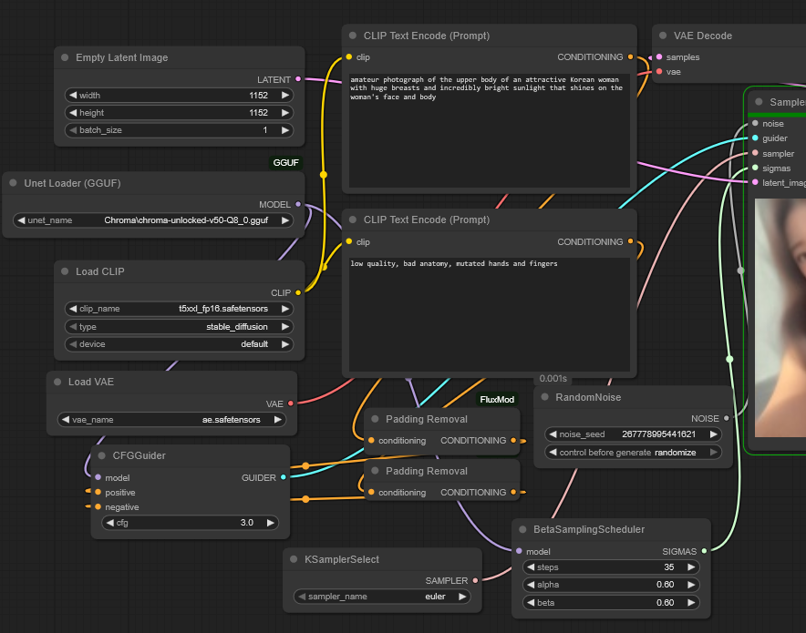Collapse the Load VAE node via its title dot
This screenshot has width=806, height=633.
coord(57,382)
